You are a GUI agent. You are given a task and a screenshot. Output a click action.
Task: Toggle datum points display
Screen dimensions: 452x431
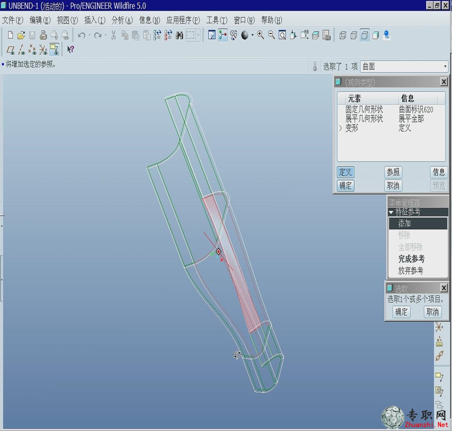pos(32,50)
